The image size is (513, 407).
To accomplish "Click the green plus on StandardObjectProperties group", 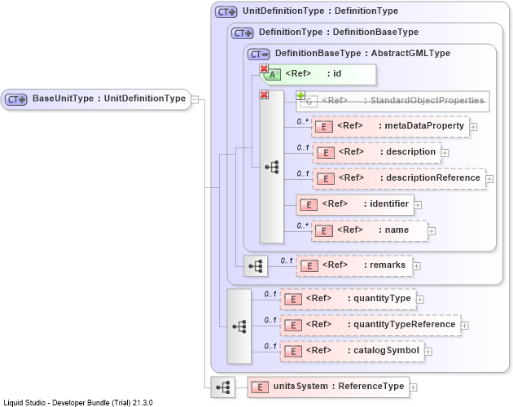I will pyautogui.click(x=300, y=95).
